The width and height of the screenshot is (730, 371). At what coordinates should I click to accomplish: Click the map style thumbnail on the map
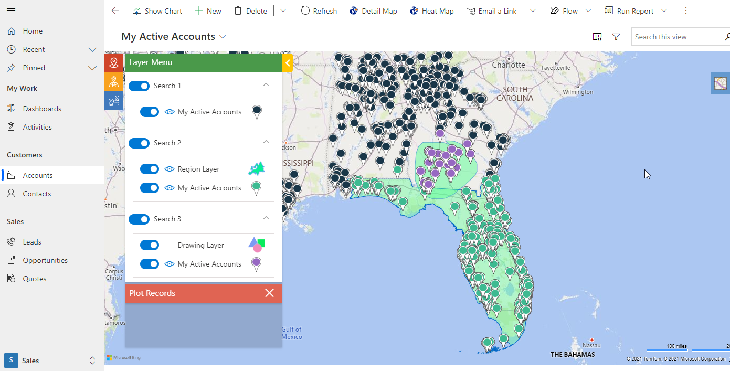coord(720,83)
